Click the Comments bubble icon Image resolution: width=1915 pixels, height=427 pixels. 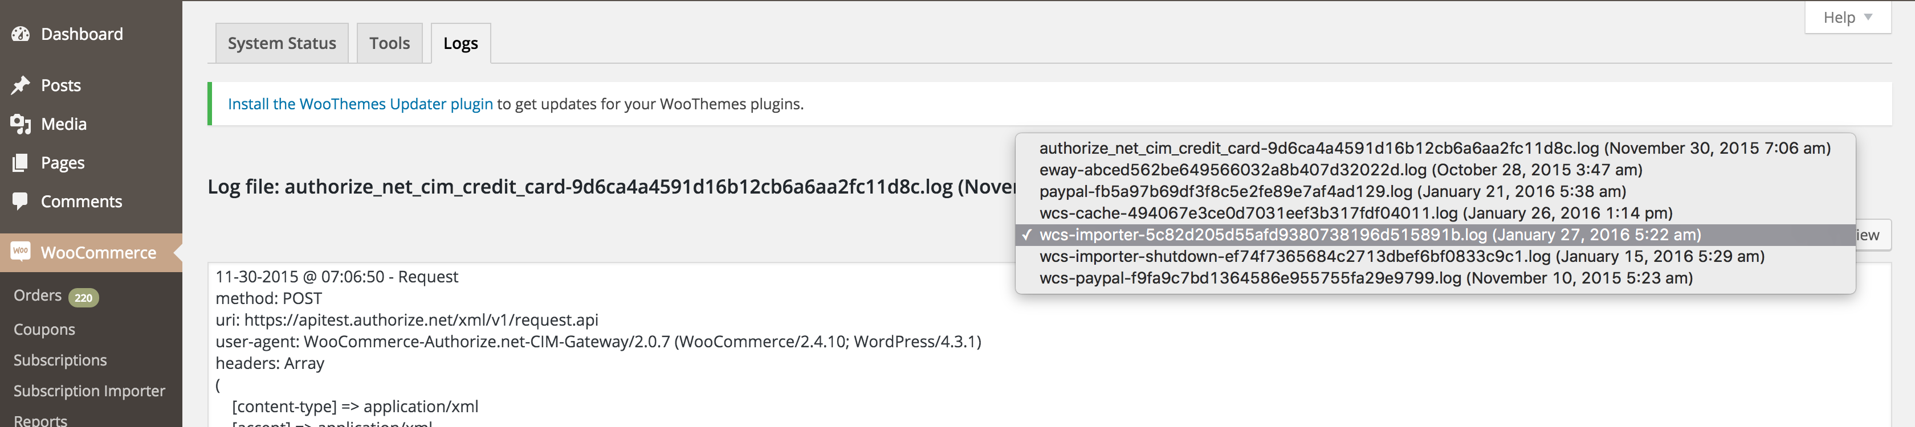pyautogui.click(x=21, y=201)
